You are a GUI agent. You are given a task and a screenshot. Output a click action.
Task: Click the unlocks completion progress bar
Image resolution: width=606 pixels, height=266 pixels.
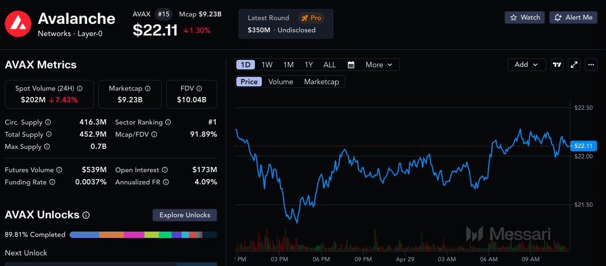(x=143, y=234)
